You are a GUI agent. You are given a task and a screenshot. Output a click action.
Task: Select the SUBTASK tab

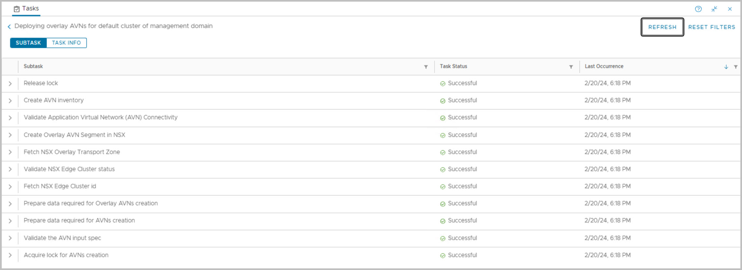point(28,43)
